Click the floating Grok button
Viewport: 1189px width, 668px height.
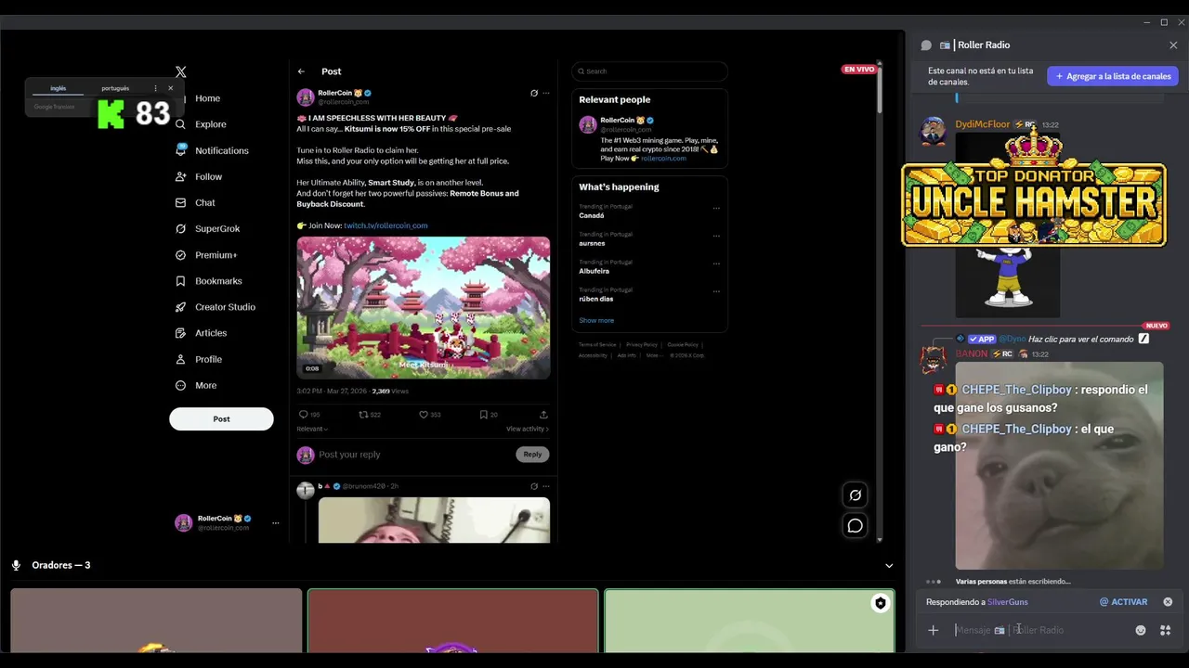pyautogui.click(x=856, y=495)
